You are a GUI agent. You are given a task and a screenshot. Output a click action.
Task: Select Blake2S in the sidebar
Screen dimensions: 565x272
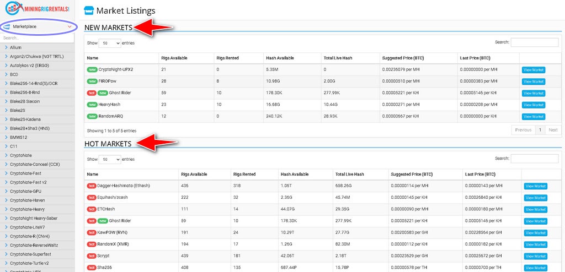click(38, 111)
